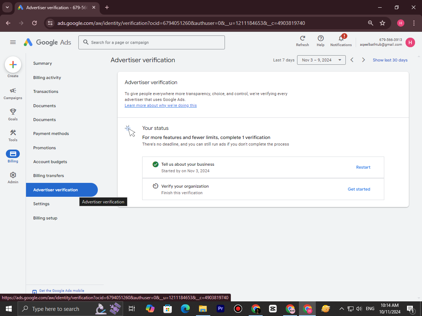422x316 pixels.
Task: Open Chrome profile H avatar
Action: [401, 23]
